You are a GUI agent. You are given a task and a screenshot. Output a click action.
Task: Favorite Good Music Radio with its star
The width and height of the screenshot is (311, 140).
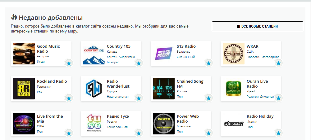point(69,63)
